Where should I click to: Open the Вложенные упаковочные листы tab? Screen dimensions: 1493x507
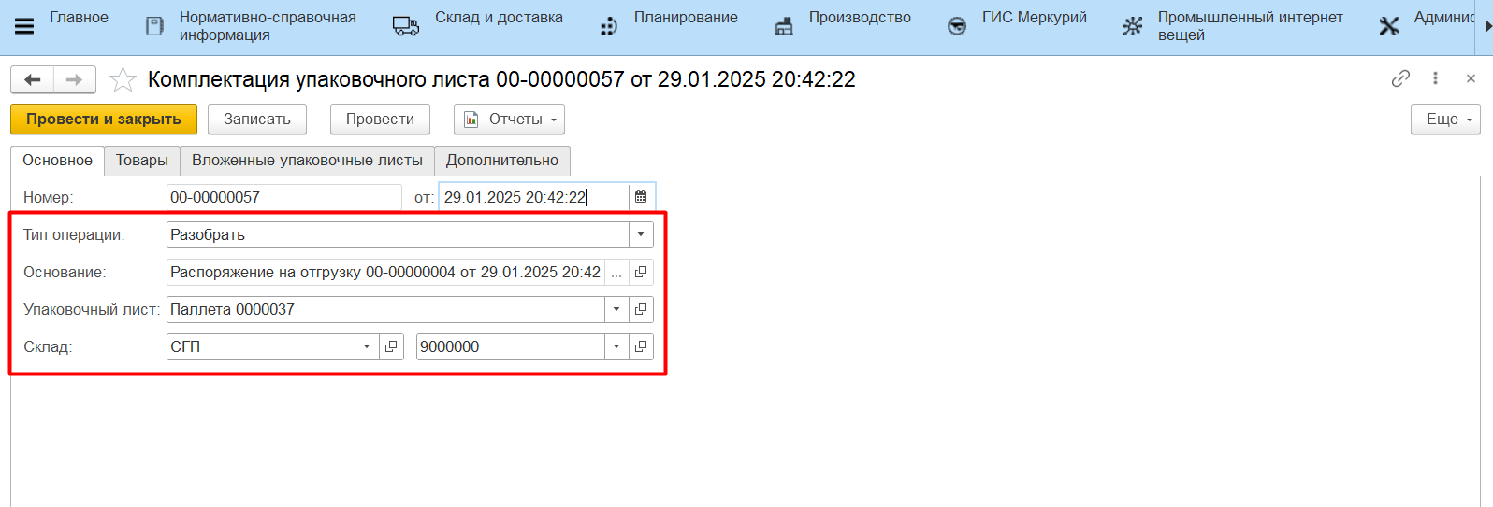[x=307, y=161]
